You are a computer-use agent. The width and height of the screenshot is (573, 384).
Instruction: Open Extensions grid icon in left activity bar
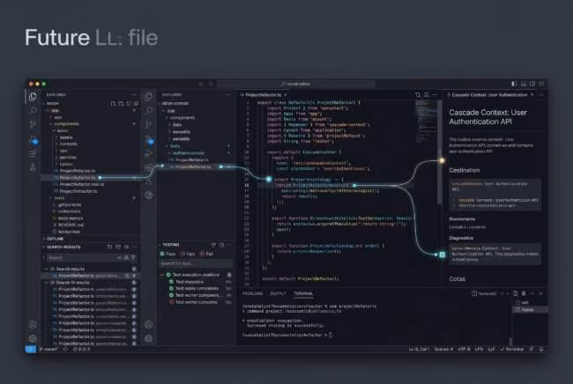tap(33, 153)
